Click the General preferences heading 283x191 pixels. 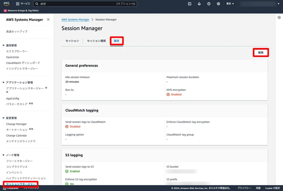pyautogui.click(x=82, y=66)
